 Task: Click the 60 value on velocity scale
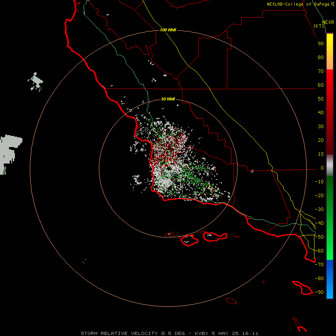[321, 85]
